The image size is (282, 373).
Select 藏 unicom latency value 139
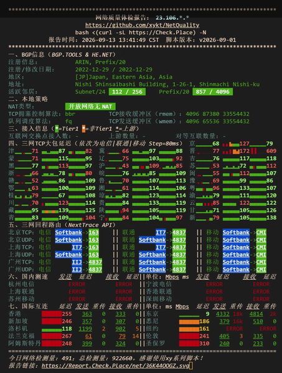coord(63,210)
